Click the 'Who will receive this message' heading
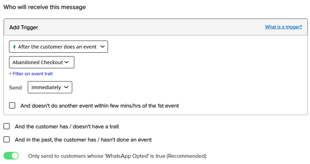This screenshot has height=164, width=310. tap(45, 7)
